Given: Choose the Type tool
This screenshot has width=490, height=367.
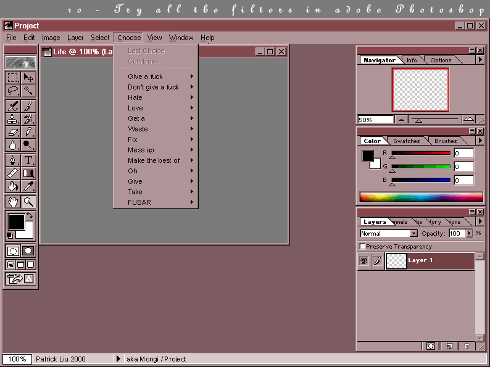Looking at the screenshot, I should (x=28, y=160).
